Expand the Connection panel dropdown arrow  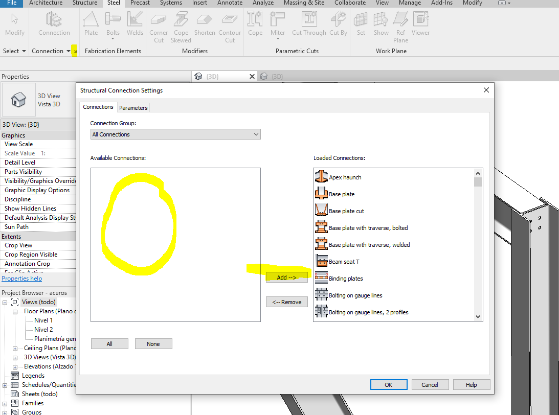68,51
